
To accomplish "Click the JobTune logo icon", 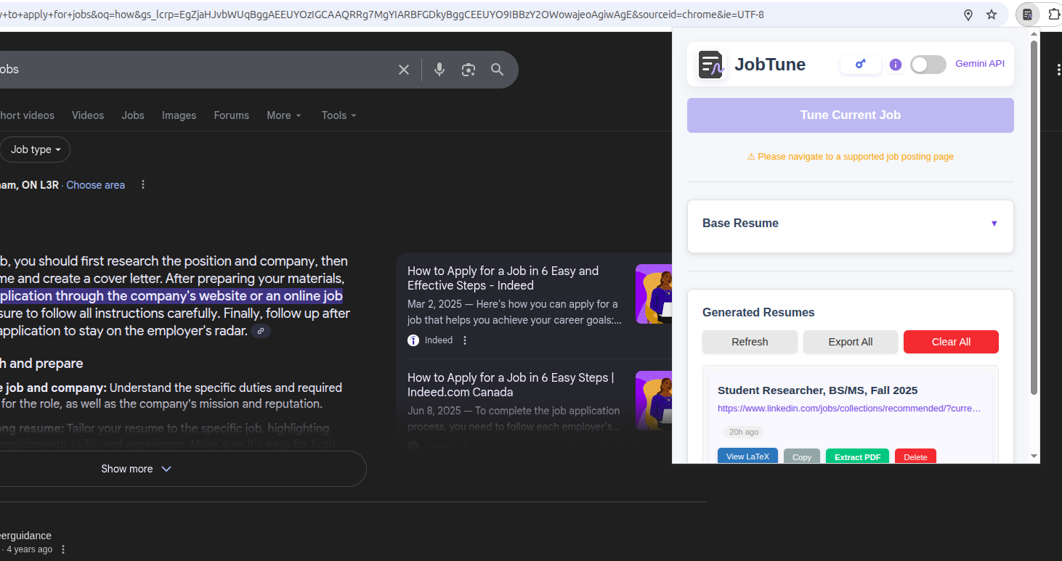I will pos(711,65).
